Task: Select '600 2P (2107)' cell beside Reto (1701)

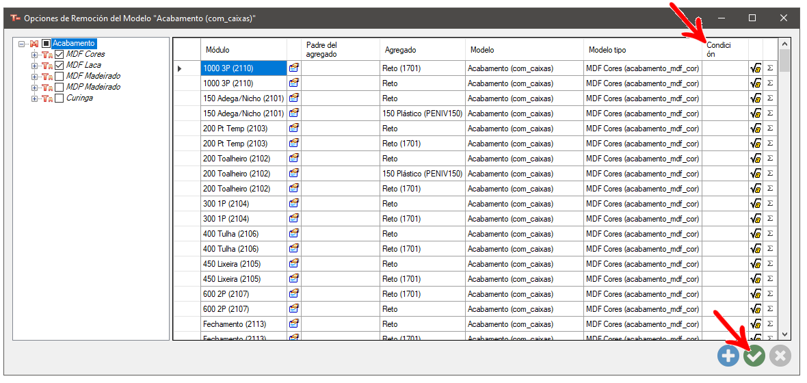Action: click(243, 294)
